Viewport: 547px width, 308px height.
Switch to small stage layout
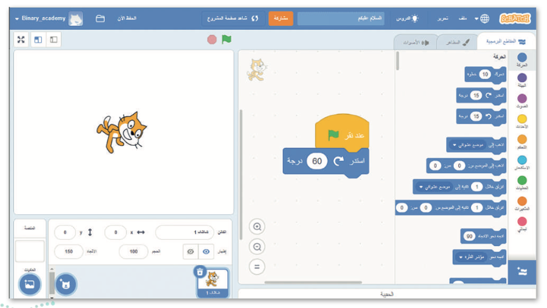click(x=54, y=40)
